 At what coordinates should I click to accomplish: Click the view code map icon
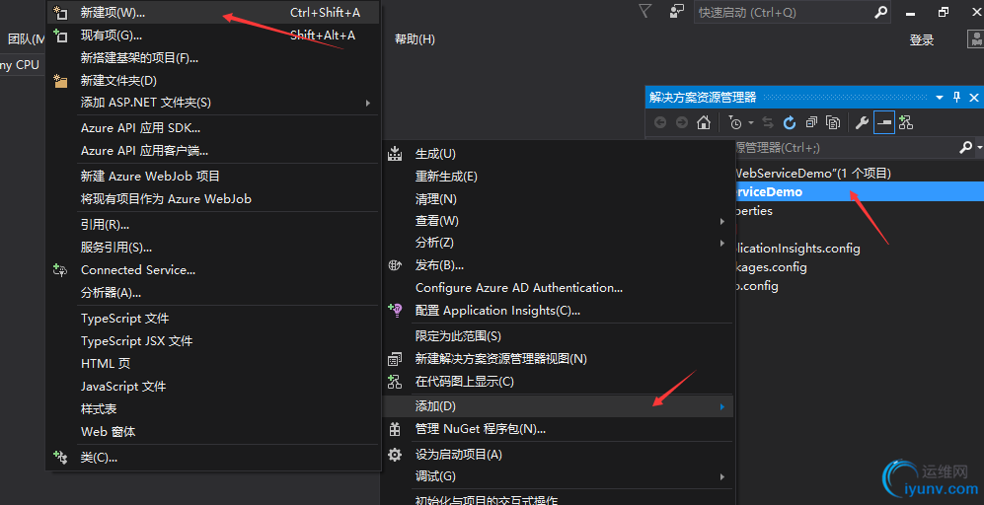(906, 122)
